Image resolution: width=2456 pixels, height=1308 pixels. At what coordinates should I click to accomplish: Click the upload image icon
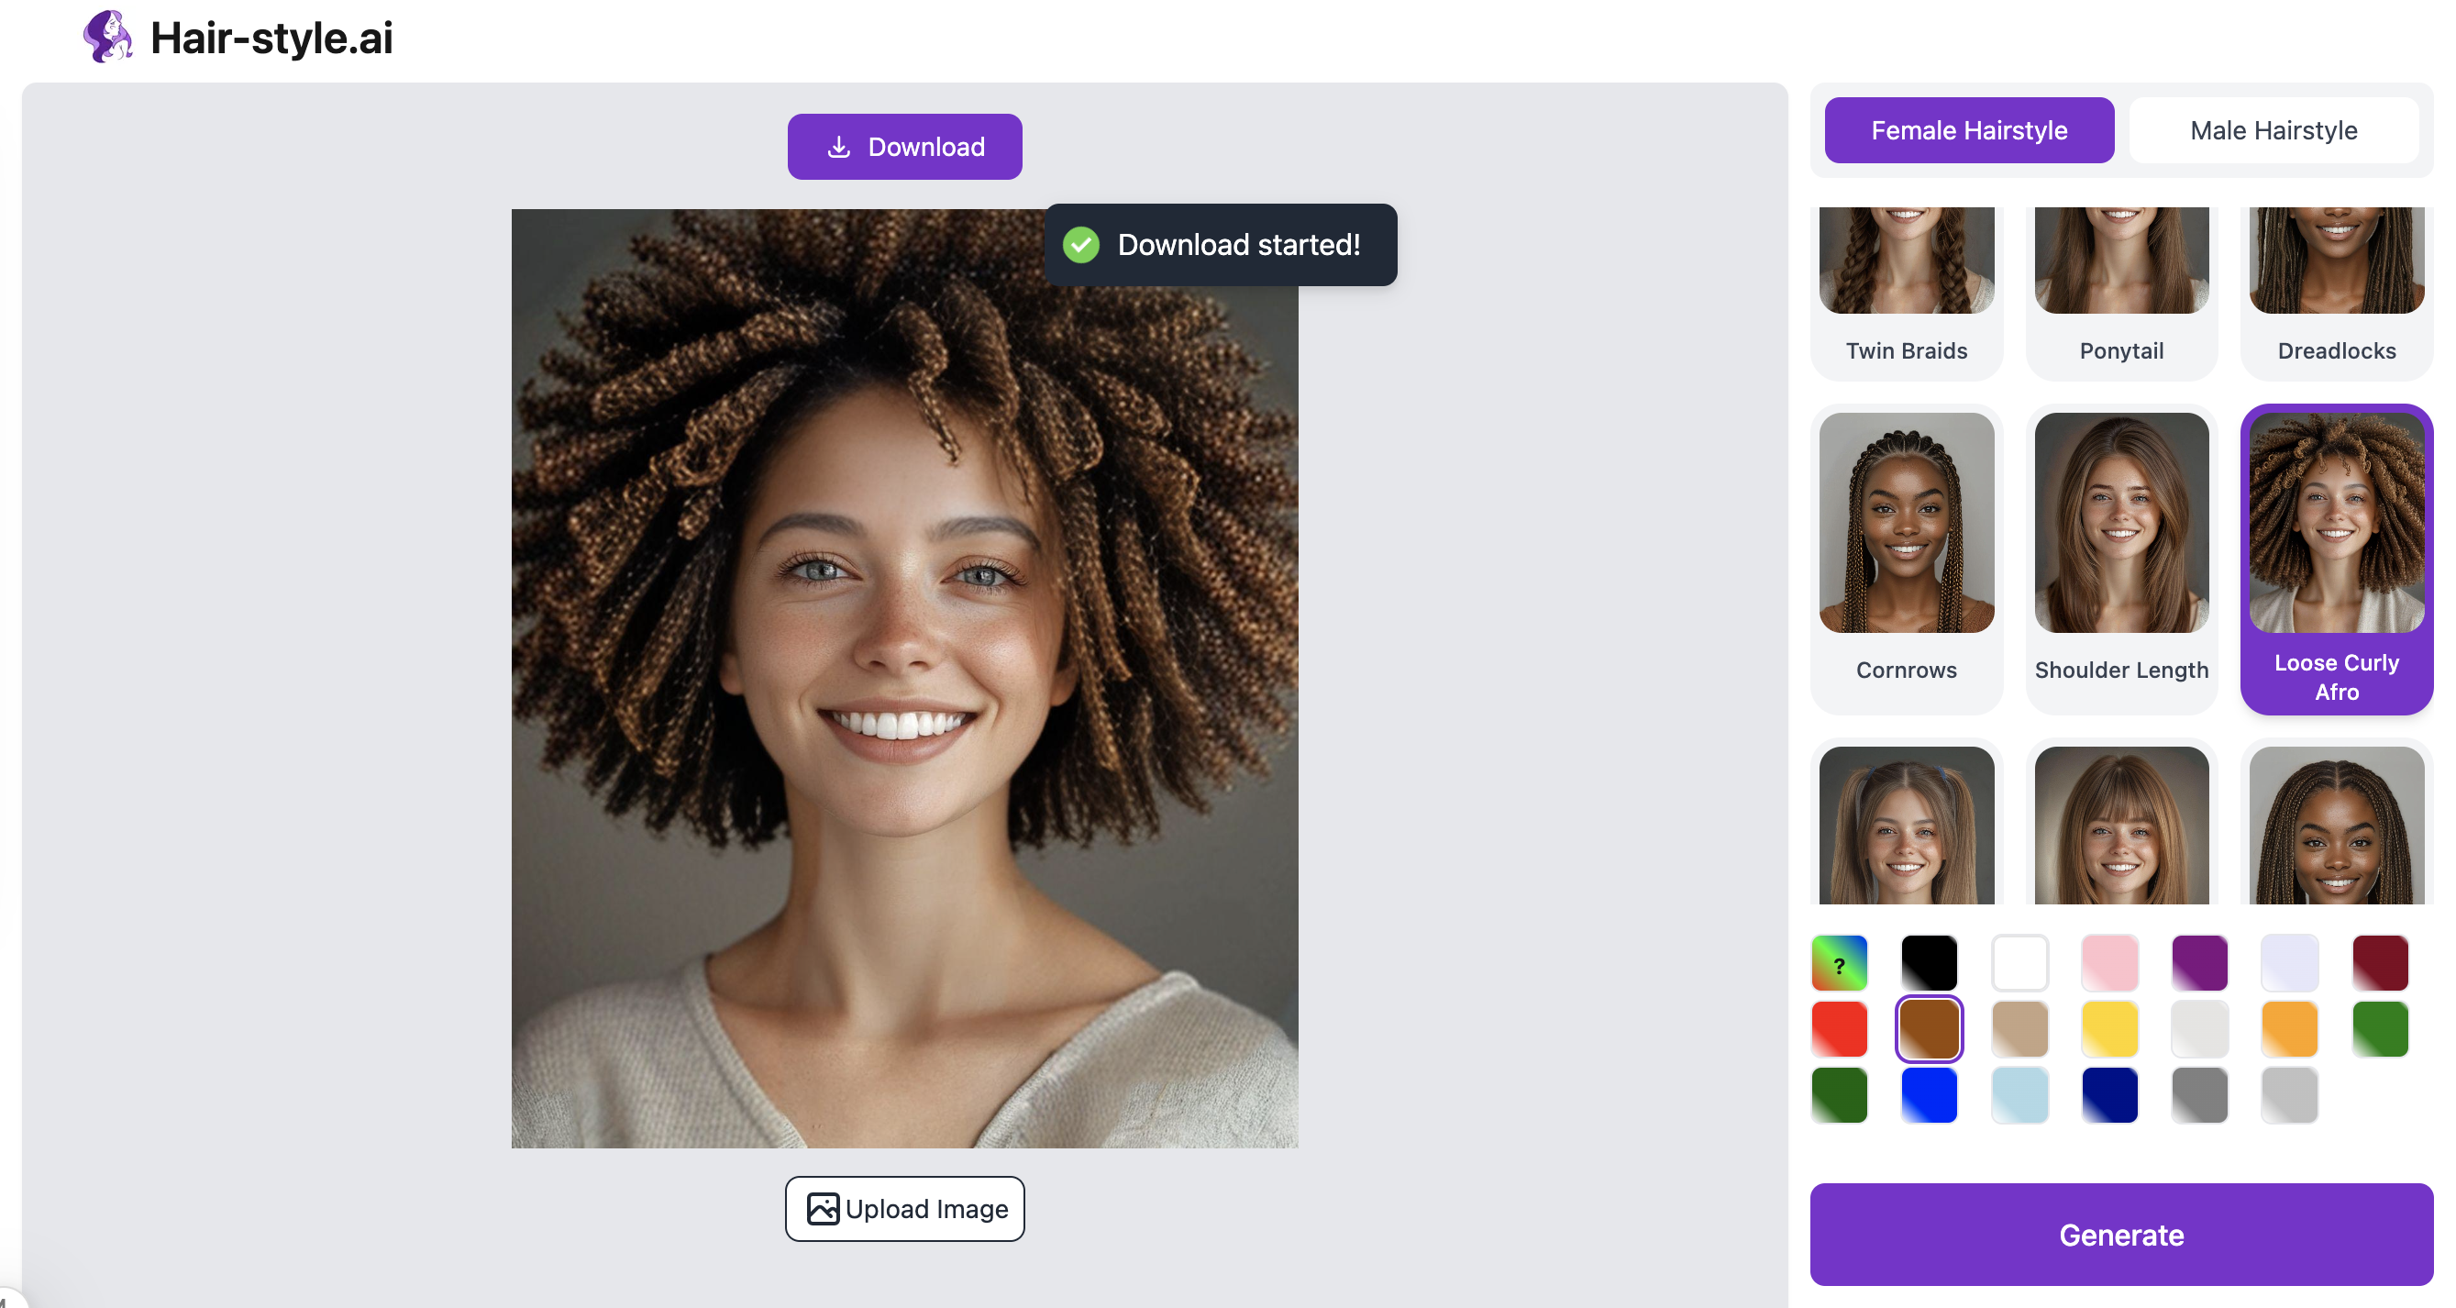pyautogui.click(x=822, y=1209)
